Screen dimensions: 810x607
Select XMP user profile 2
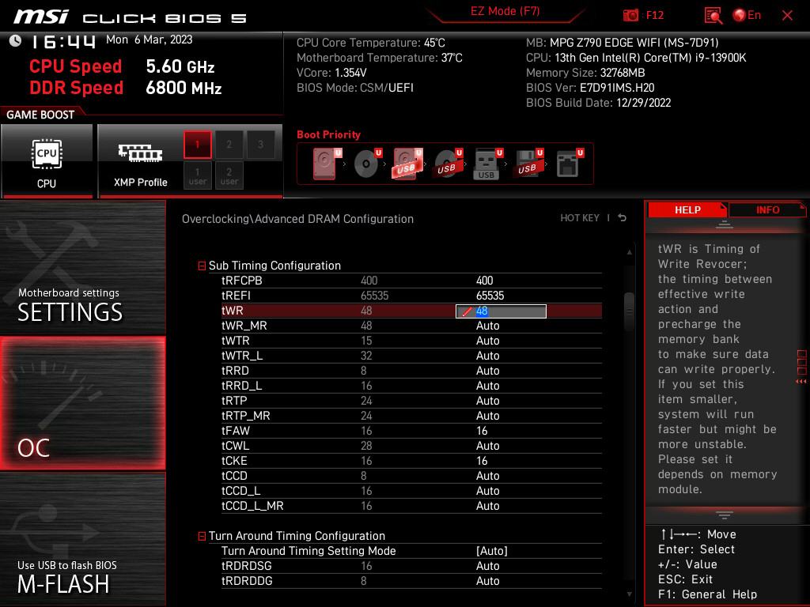[229, 175]
